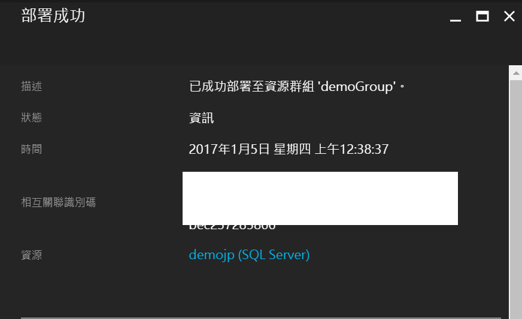Viewport: 522px width, 319px height.
Task: Minimize the 部署成功 blade
Action: pyautogui.click(x=456, y=17)
